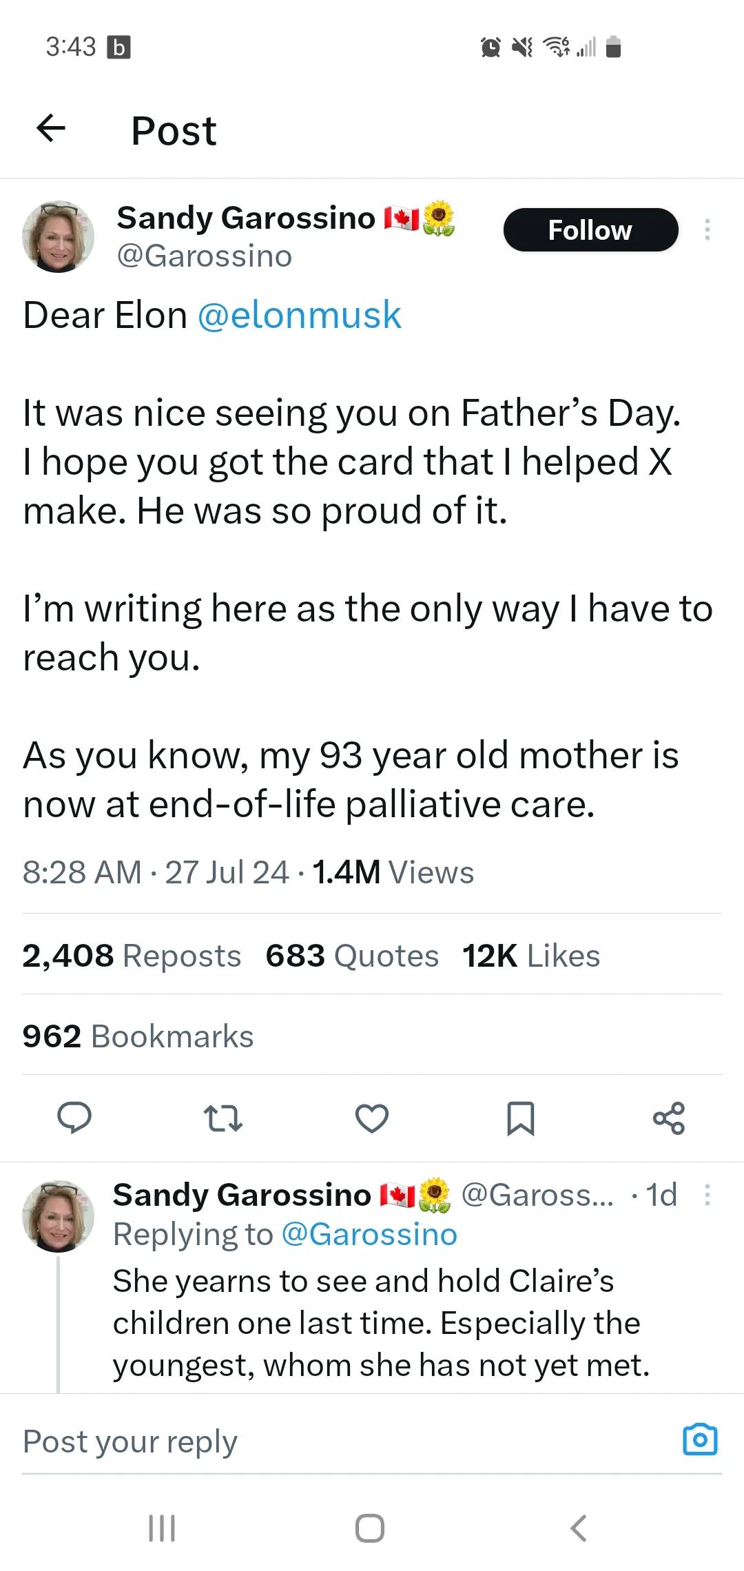The image size is (744, 1571).
Task: Open three-dot menu next to Follow
Action: (x=707, y=229)
